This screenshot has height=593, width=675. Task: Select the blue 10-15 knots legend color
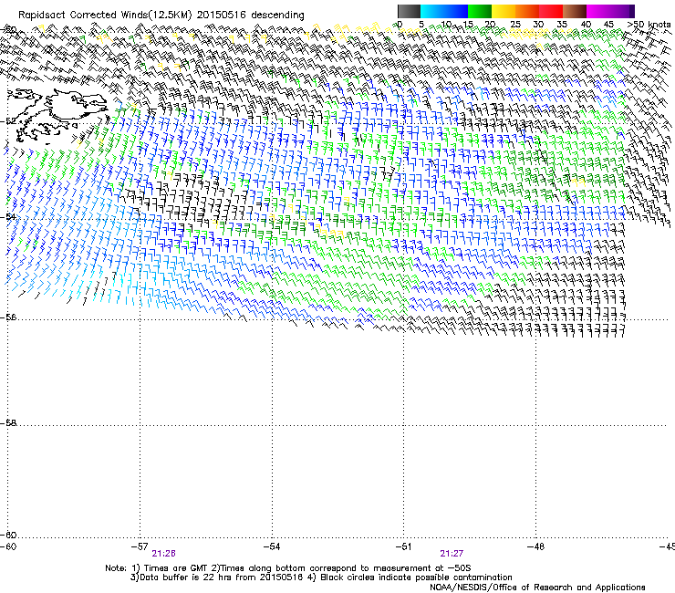(456, 11)
